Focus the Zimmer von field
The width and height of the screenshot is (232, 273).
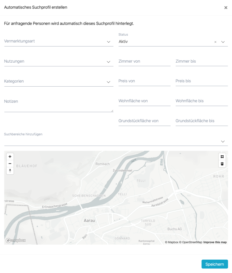pos(144,61)
